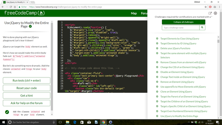Open Target a Specific Child challenge
222x125 pixels.
tap(186, 106)
